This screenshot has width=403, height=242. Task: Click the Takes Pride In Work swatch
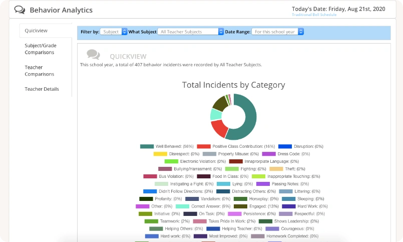[200, 221]
